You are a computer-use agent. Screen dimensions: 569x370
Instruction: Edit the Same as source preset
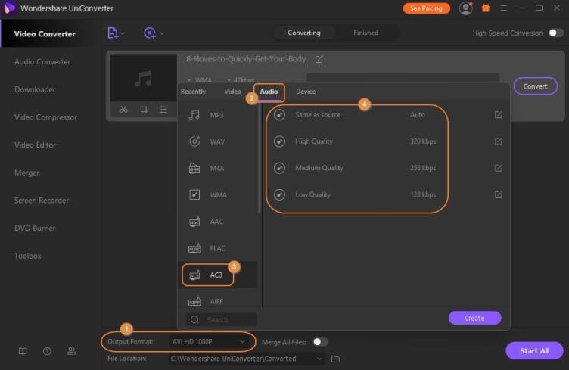tap(498, 114)
